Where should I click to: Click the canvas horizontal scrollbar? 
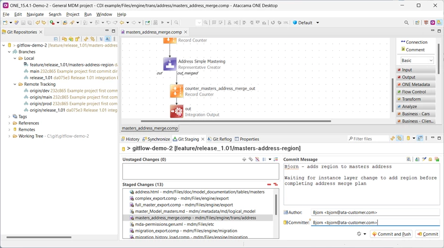click(236, 121)
